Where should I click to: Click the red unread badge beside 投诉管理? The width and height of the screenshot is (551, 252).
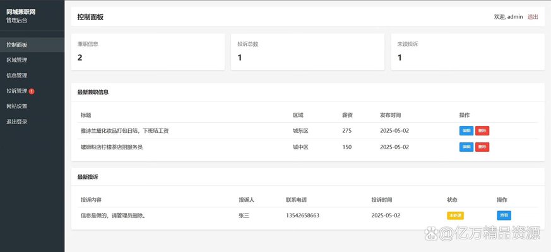pyautogui.click(x=32, y=91)
